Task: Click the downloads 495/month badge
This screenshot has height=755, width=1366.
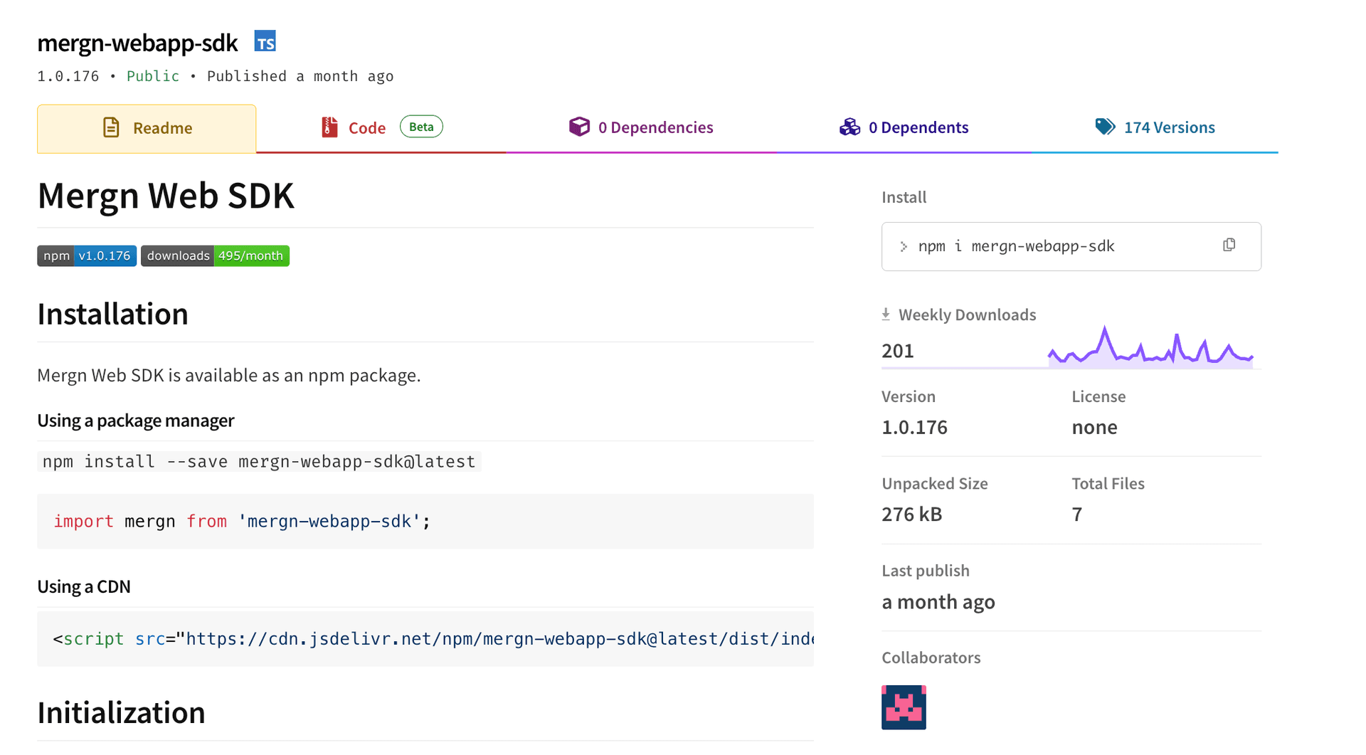Action: [215, 255]
